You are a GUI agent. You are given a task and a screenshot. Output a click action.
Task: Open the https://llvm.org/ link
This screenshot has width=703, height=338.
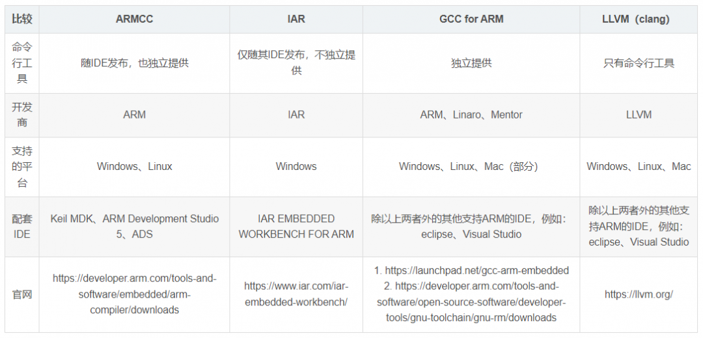pyautogui.click(x=639, y=294)
